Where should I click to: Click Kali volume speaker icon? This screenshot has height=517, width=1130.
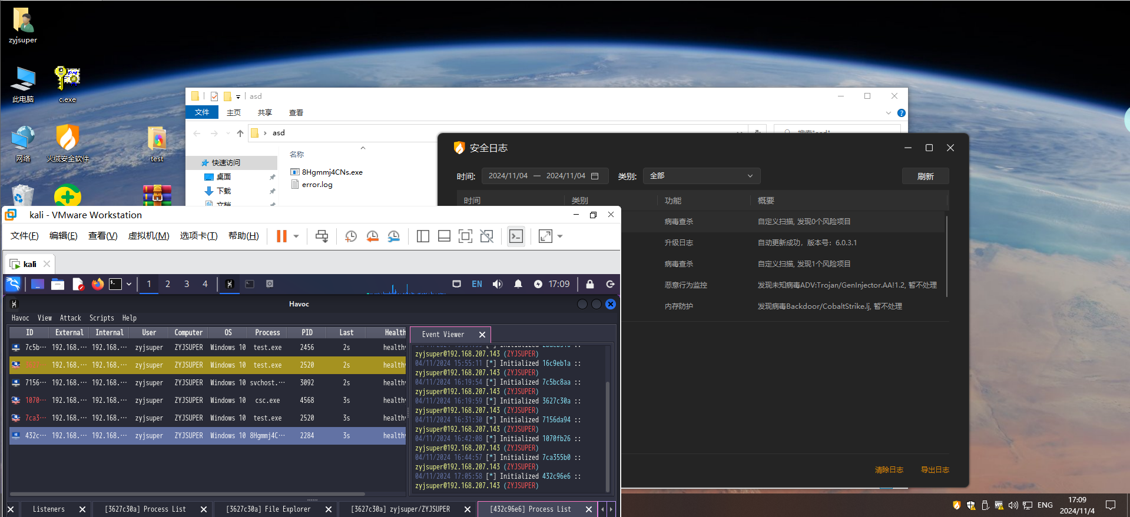click(498, 284)
